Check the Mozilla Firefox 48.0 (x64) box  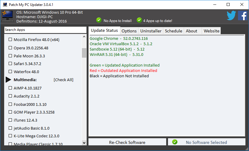10,40
